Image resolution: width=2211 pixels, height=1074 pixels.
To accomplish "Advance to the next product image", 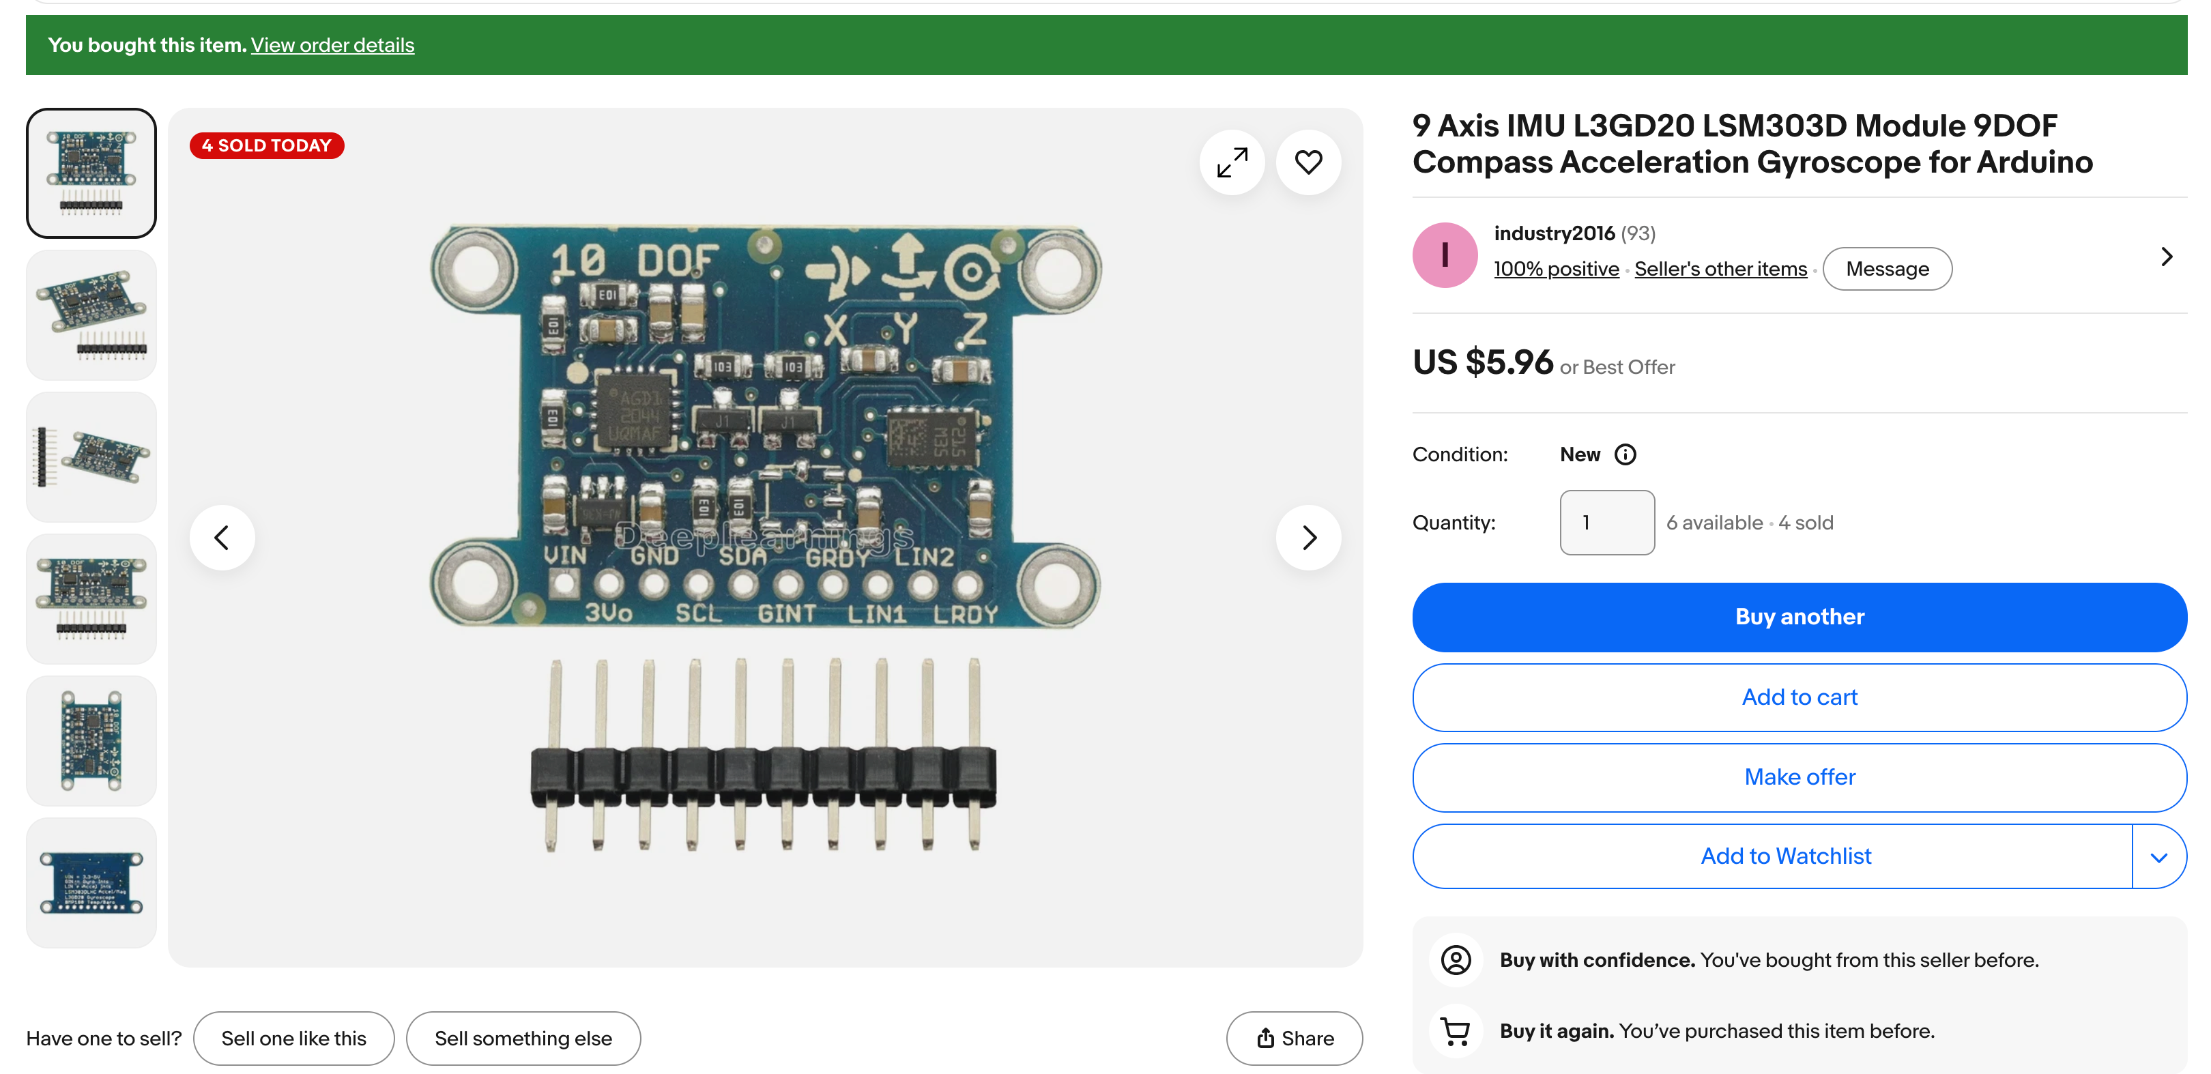I will [x=1308, y=538].
